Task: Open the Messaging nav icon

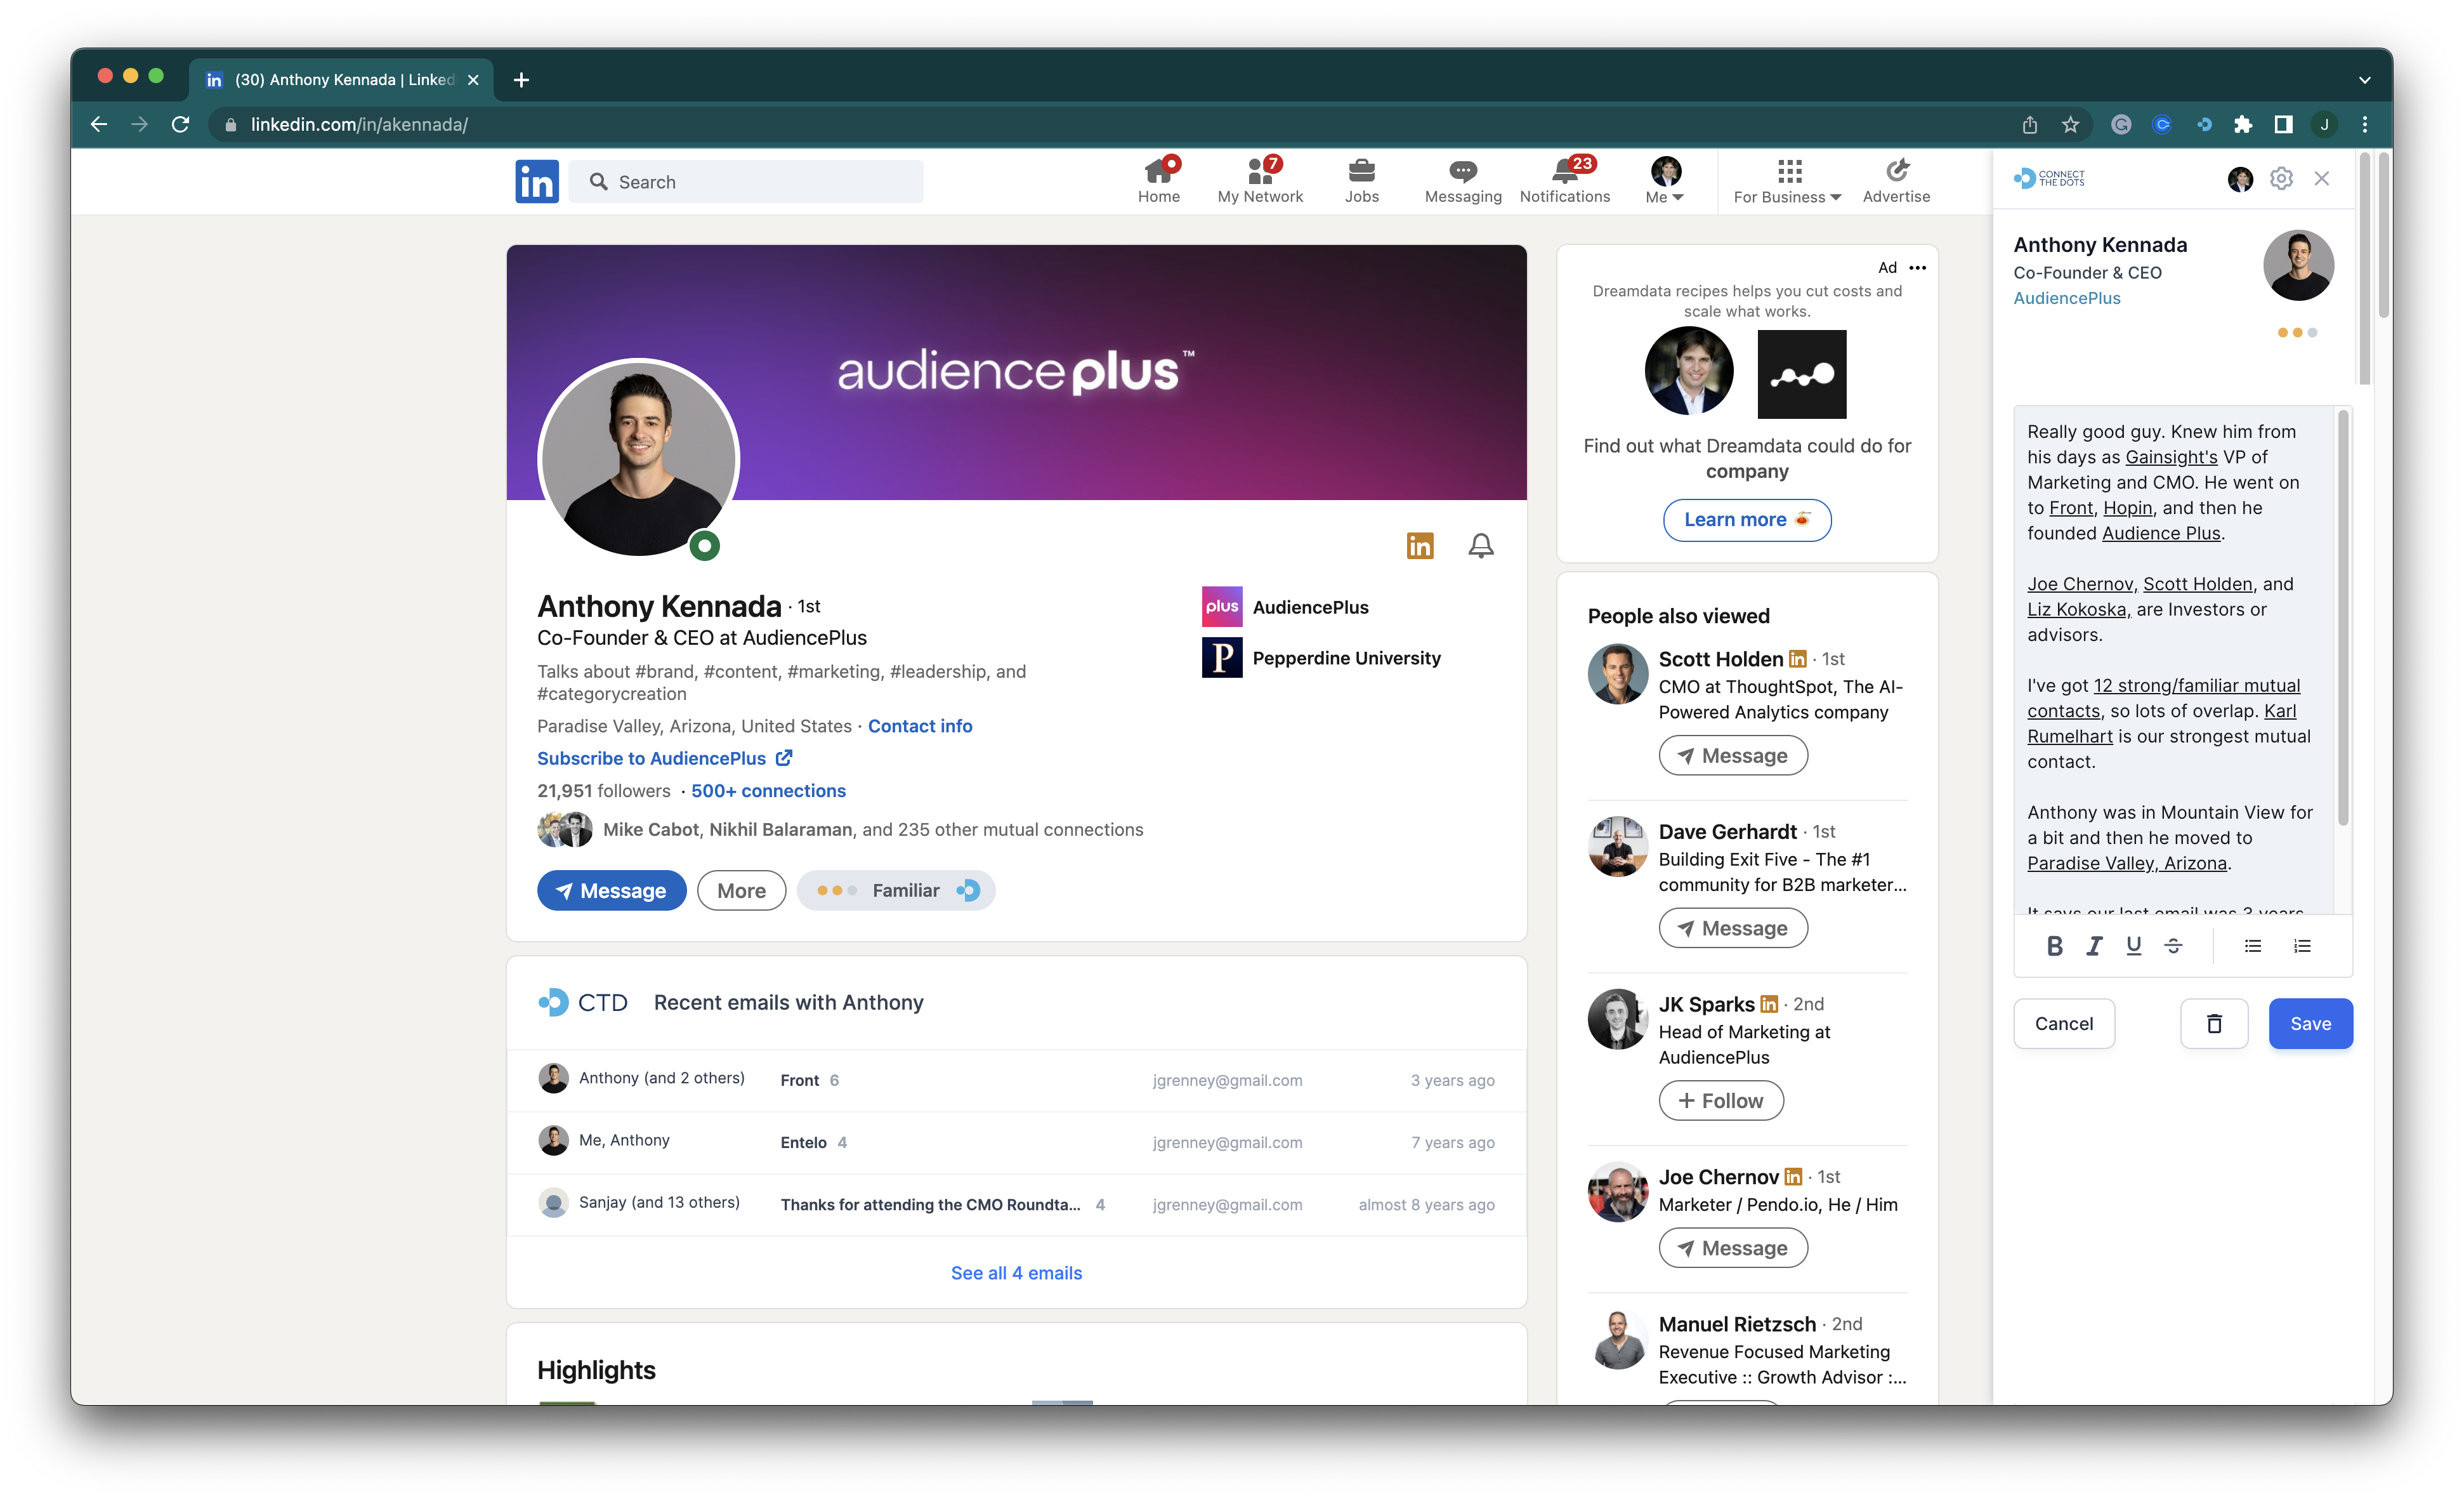Action: (x=1462, y=181)
